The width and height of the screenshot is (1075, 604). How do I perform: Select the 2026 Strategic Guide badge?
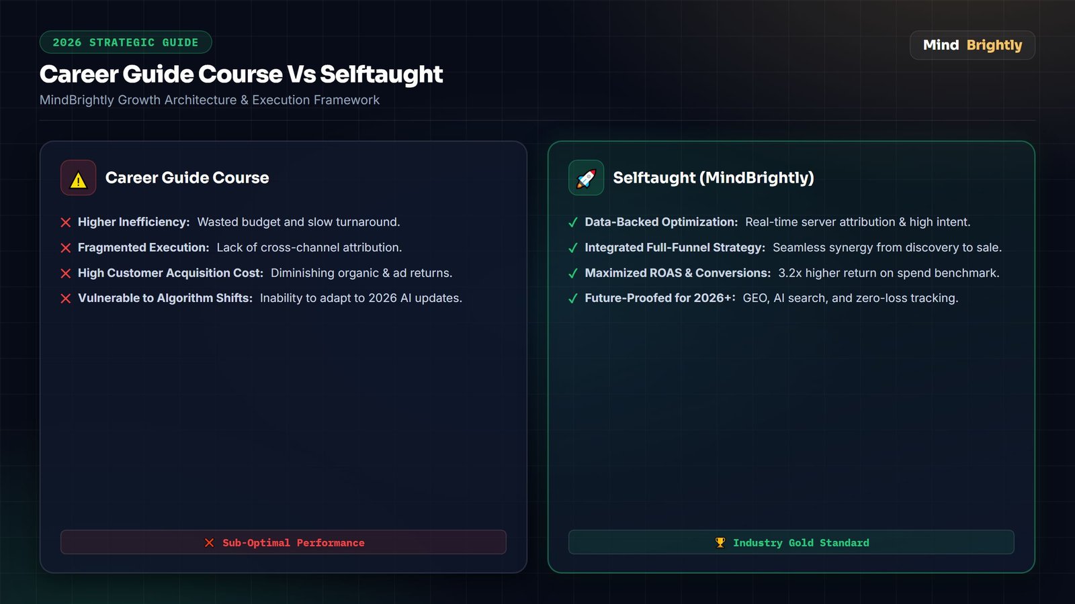coord(126,42)
